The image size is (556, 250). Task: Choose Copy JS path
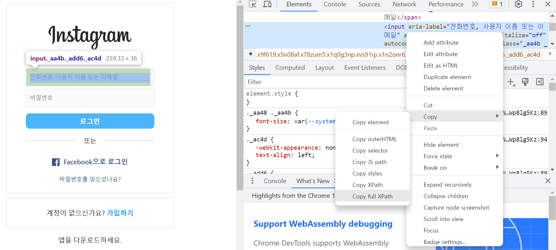[373, 162]
